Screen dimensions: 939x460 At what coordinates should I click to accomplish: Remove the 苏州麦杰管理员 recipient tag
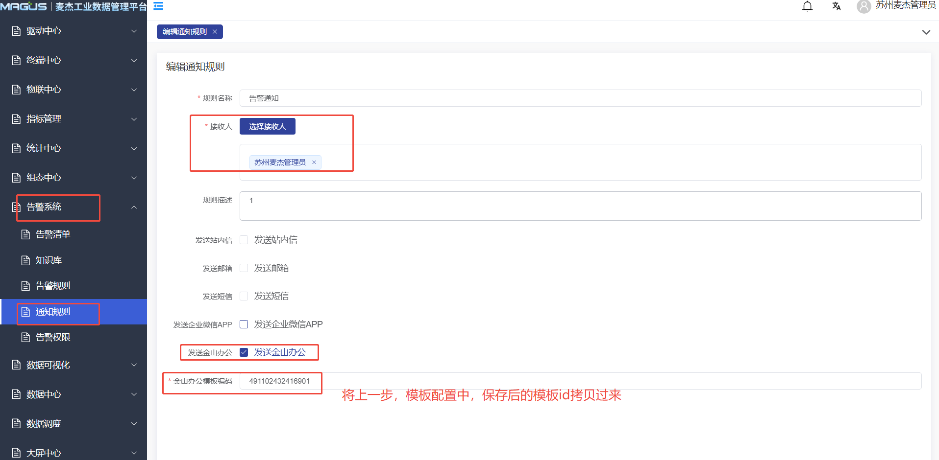pos(314,162)
